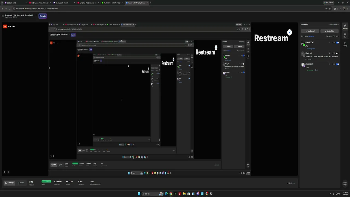Screen dimensions: 350x197
Task: Open a new browser tab
Action: click(151, 3)
